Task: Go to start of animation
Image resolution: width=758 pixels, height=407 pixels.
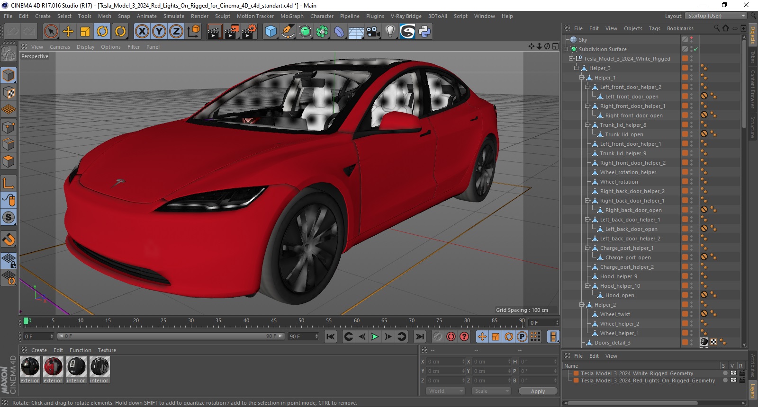Action: tap(331, 336)
